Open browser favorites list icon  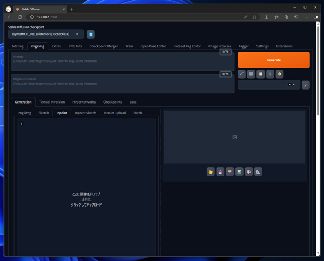point(276,17)
